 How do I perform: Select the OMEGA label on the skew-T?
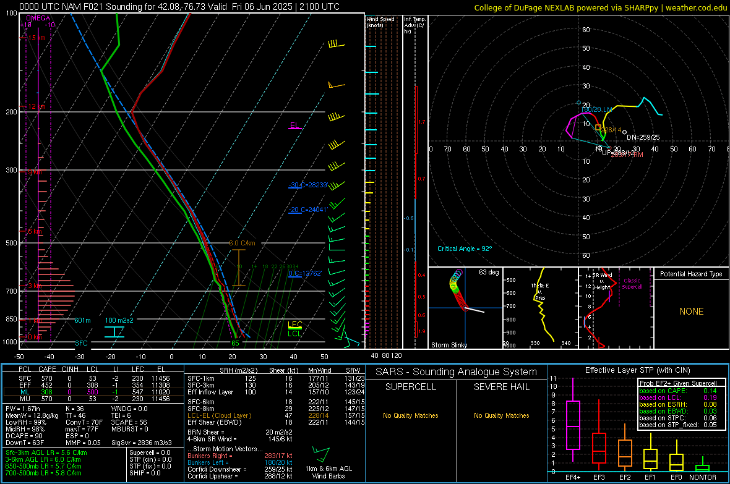pyautogui.click(x=38, y=18)
